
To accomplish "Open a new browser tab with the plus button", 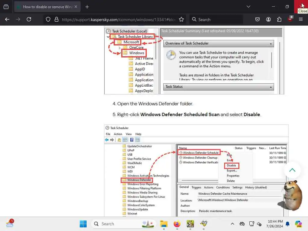I will (87, 7).
